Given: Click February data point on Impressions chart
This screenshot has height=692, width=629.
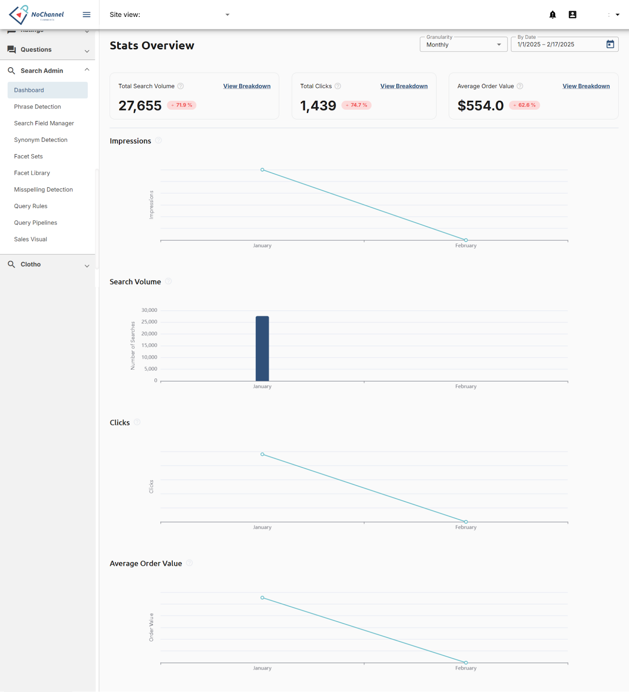Looking at the screenshot, I should coord(466,240).
